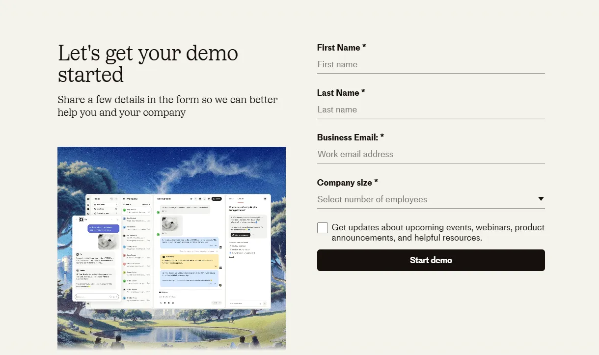The width and height of the screenshot is (599, 355).
Task: Check the box to get updates about upcoming events
Action: tap(323, 227)
